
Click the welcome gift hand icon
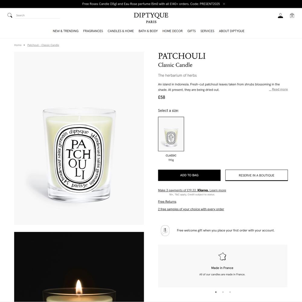(x=165, y=230)
